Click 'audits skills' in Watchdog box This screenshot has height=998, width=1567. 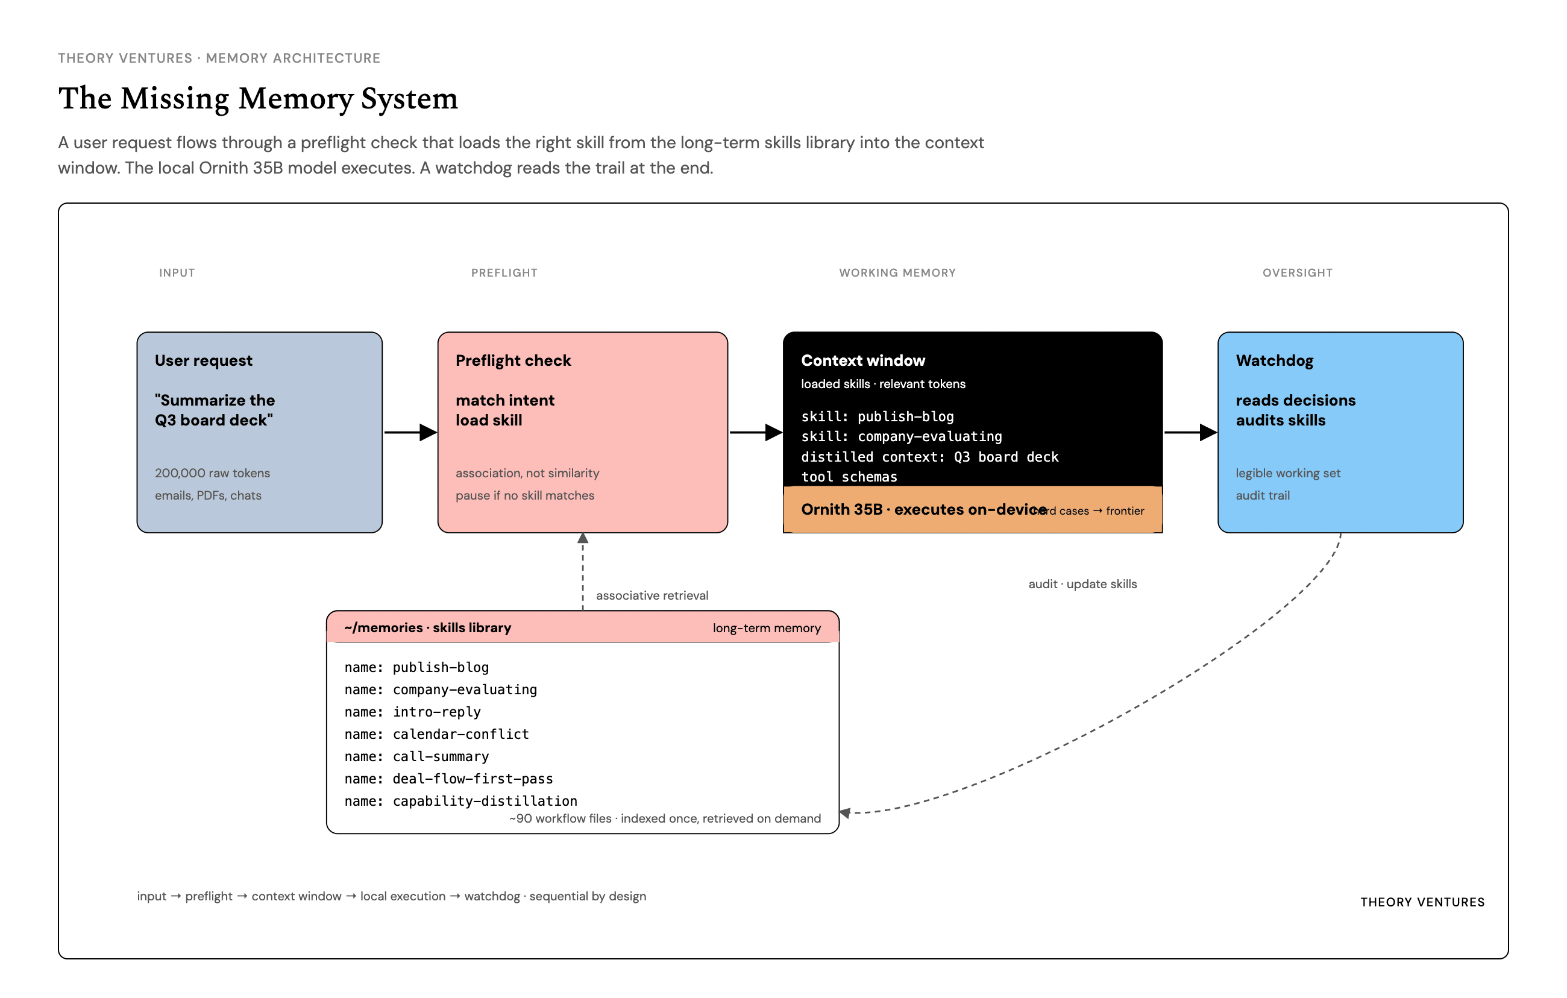tap(1280, 420)
